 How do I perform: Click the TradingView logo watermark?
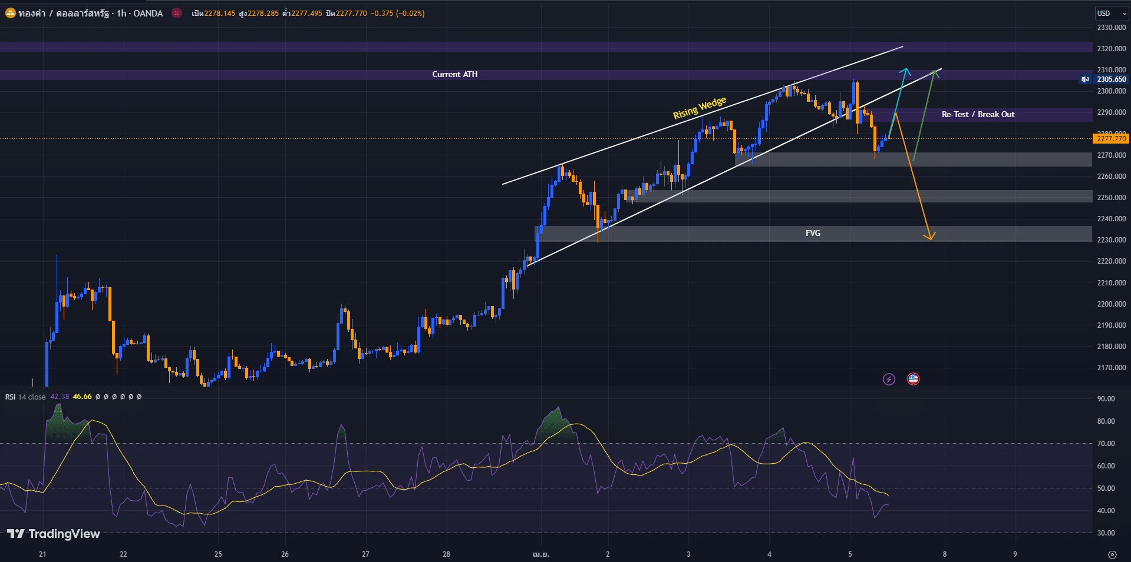(54, 534)
